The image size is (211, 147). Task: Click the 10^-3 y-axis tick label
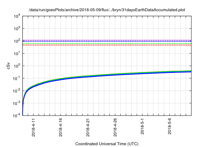point(16,103)
